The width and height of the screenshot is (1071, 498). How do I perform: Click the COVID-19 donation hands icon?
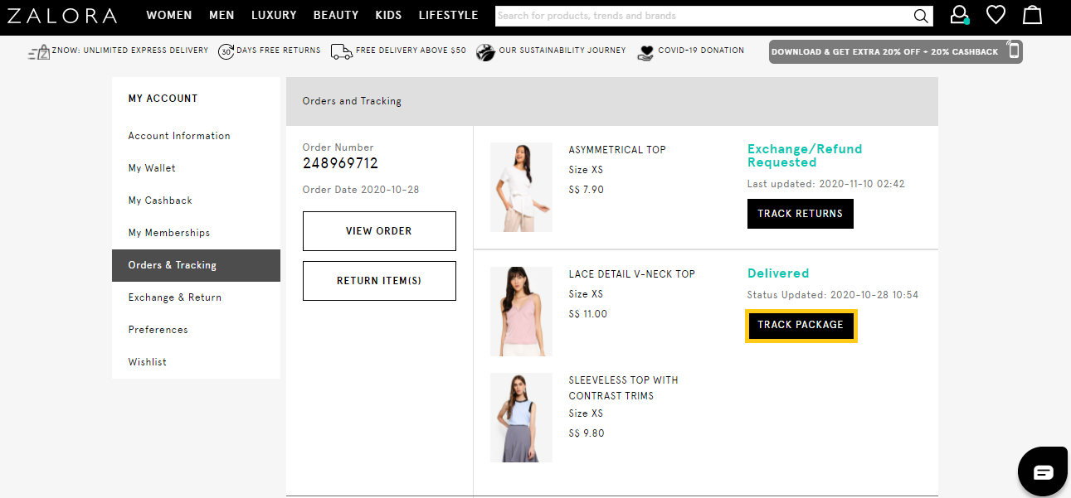click(x=645, y=51)
